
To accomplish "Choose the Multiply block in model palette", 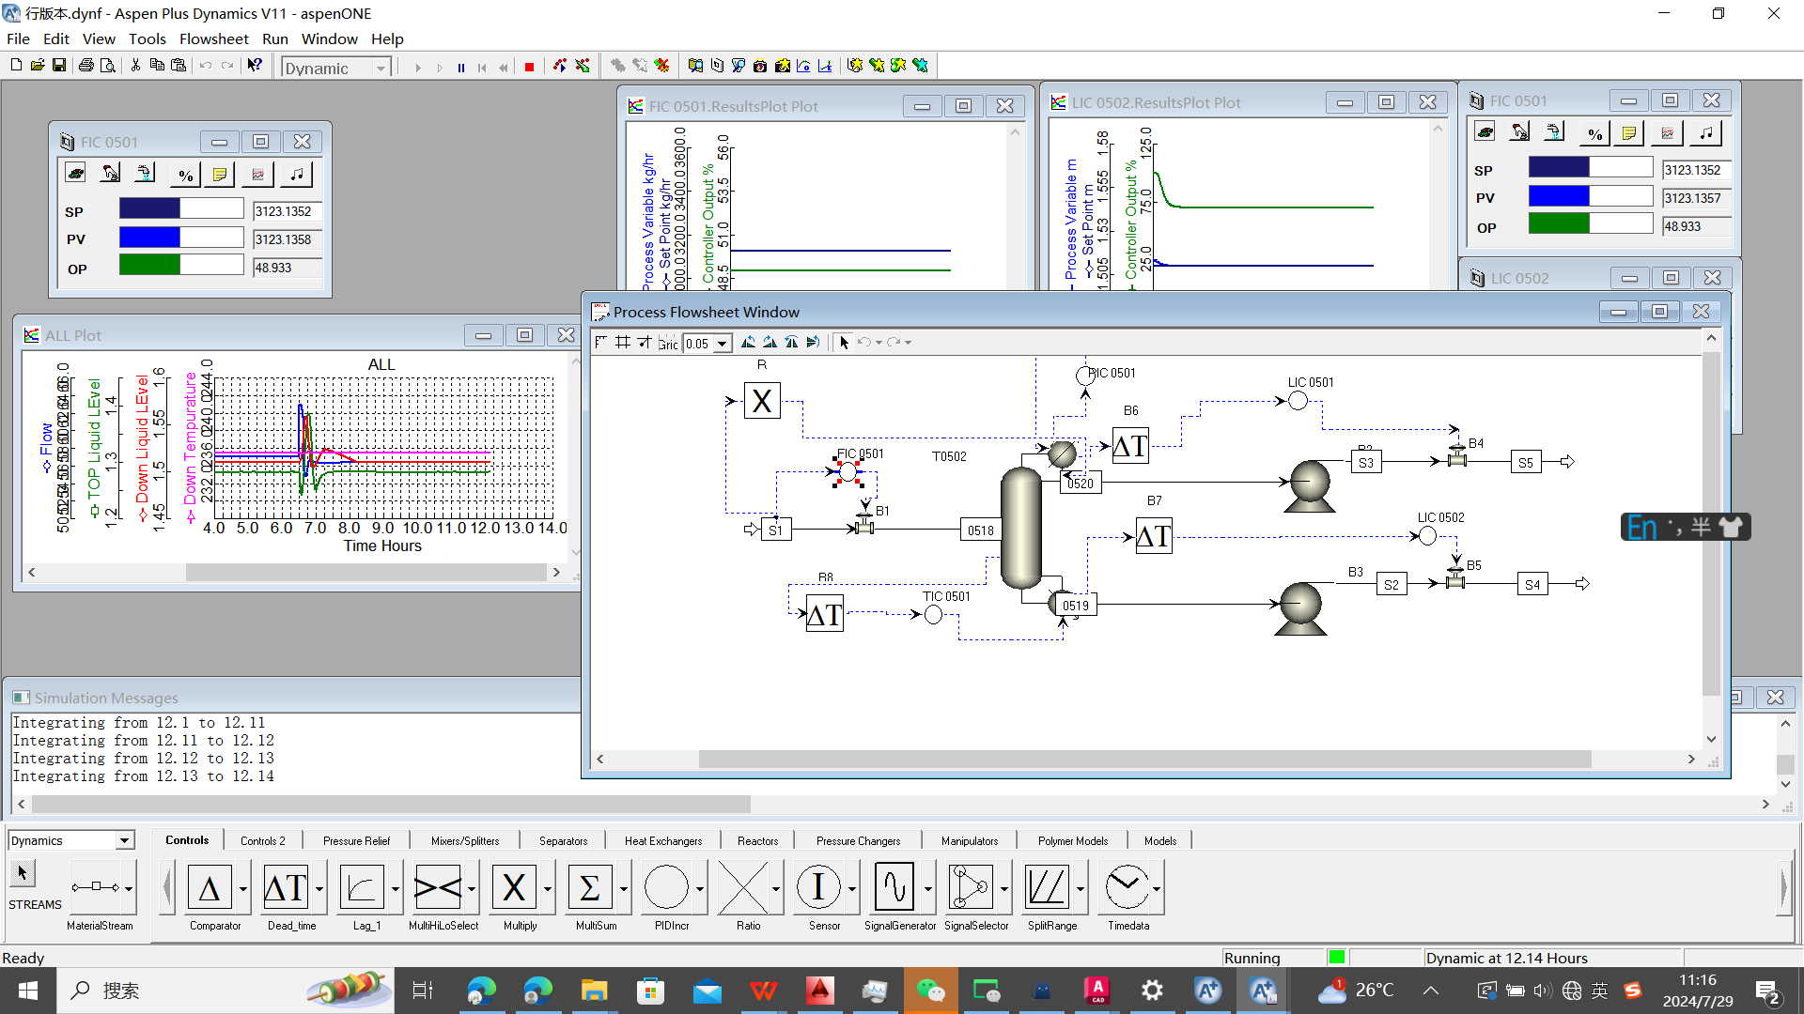I will [x=514, y=887].
